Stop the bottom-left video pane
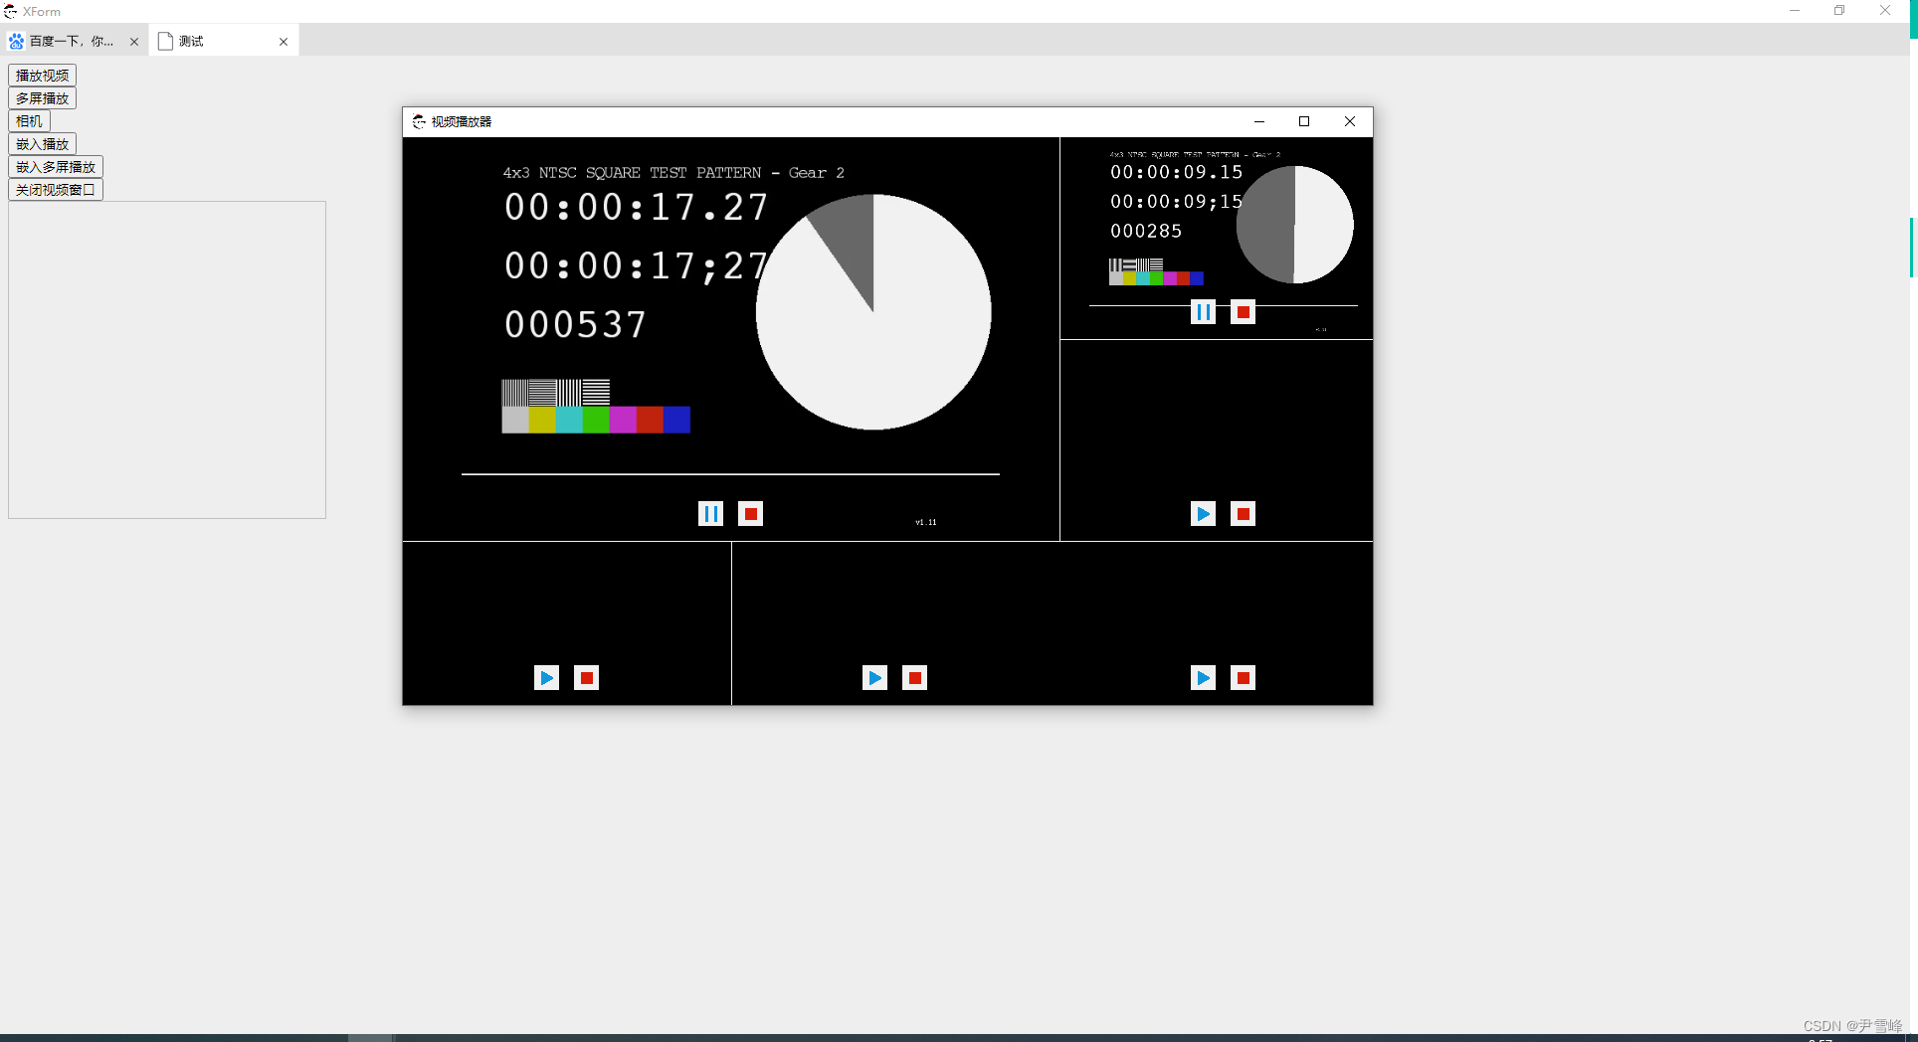This screenshot has height=1042, width=1918. [587, 678]
